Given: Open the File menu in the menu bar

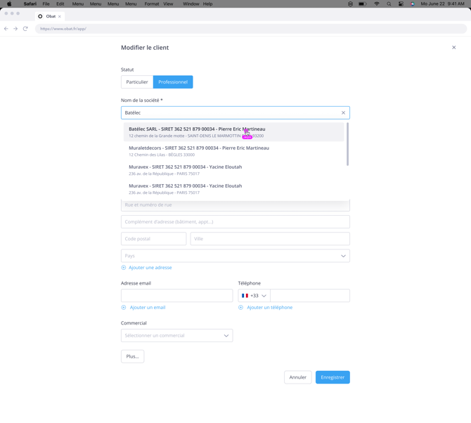Looking at the screenshot, I should (46, 4).
